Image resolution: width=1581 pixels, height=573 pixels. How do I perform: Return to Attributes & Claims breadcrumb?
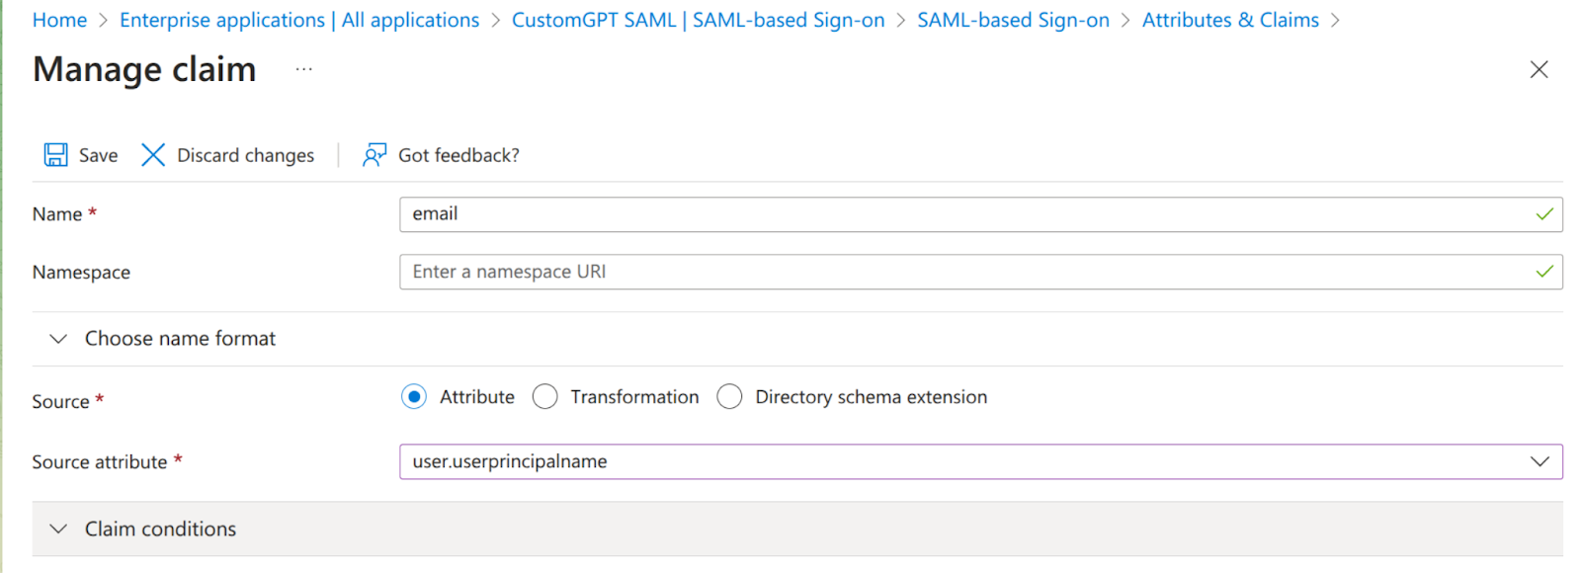click(1230, 20)
